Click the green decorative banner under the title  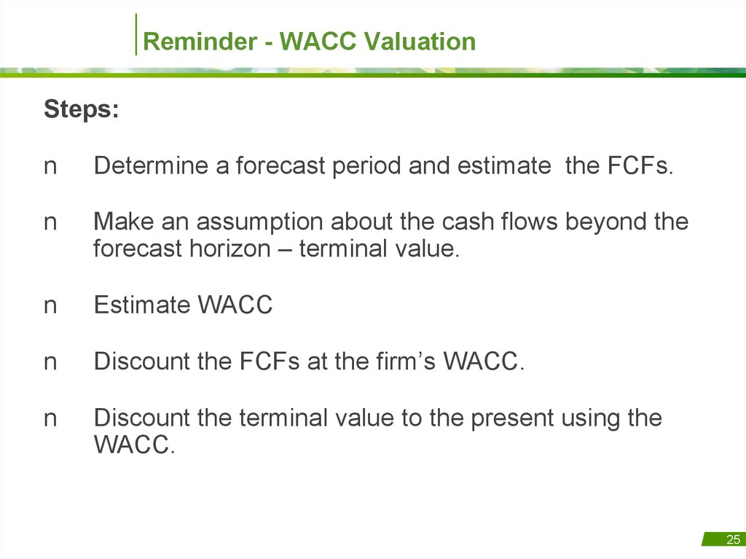click(373, 72)
